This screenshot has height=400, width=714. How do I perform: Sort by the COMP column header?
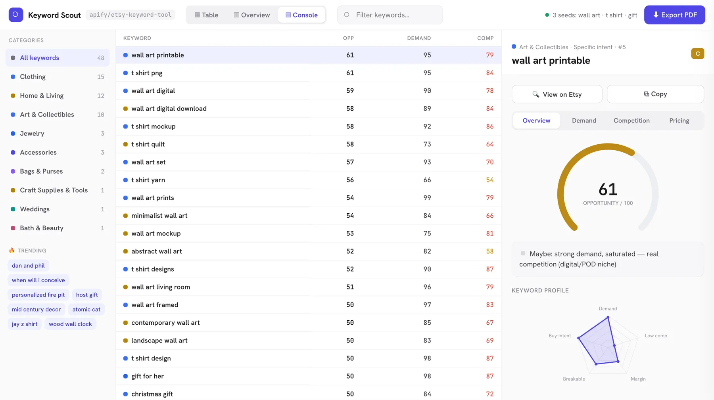486,38
